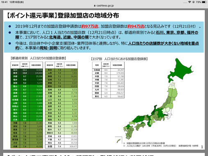Tap the value 11.1 in 石川 row
The image size is (208, 156).
pyautogui.click(x=25, y=70)
